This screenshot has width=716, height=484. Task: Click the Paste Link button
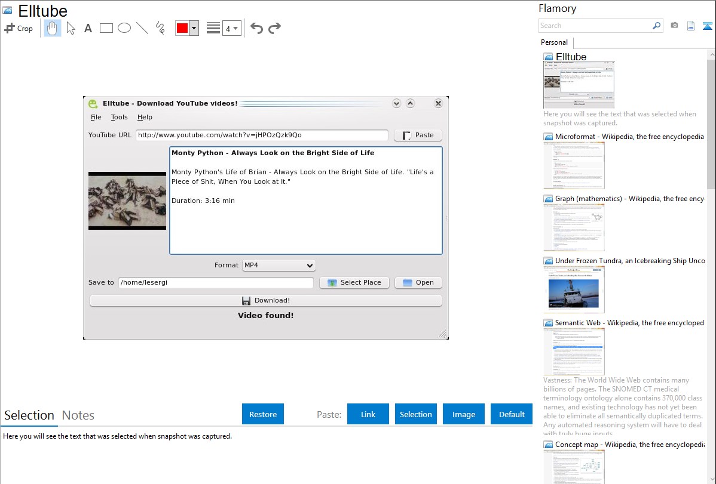point(368,414)
